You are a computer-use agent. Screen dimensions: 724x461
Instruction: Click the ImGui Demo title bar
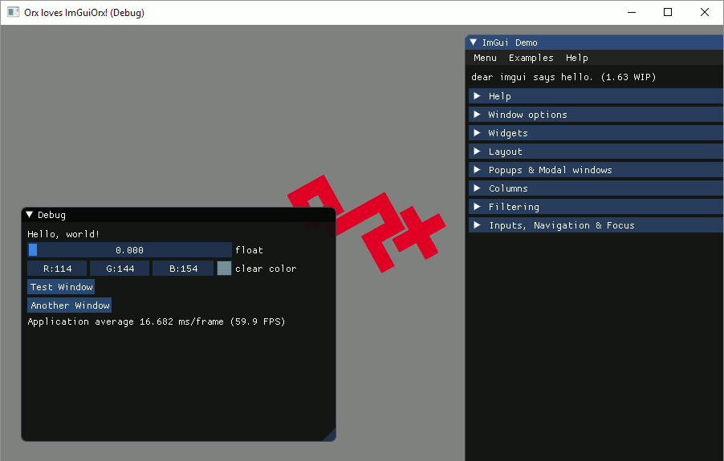(x=595, y=42)
